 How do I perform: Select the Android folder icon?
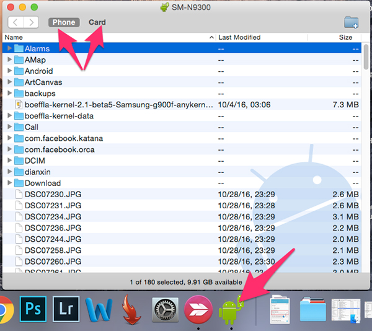[19, 71]
